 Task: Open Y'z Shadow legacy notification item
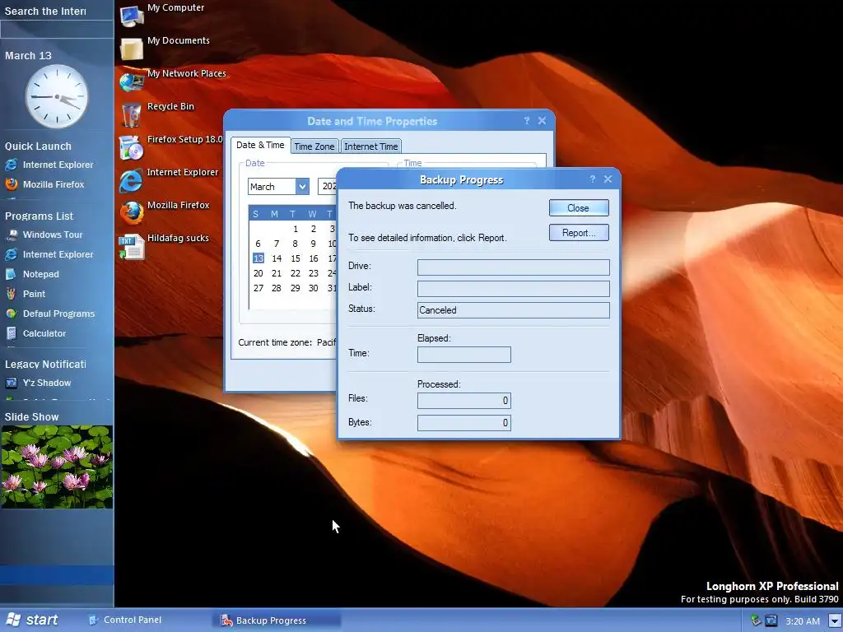38,383
